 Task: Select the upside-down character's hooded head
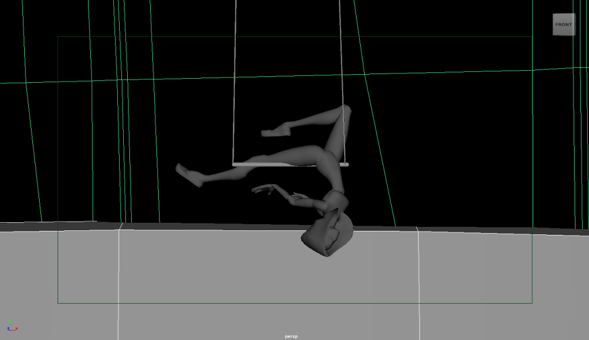pos(327,232)
